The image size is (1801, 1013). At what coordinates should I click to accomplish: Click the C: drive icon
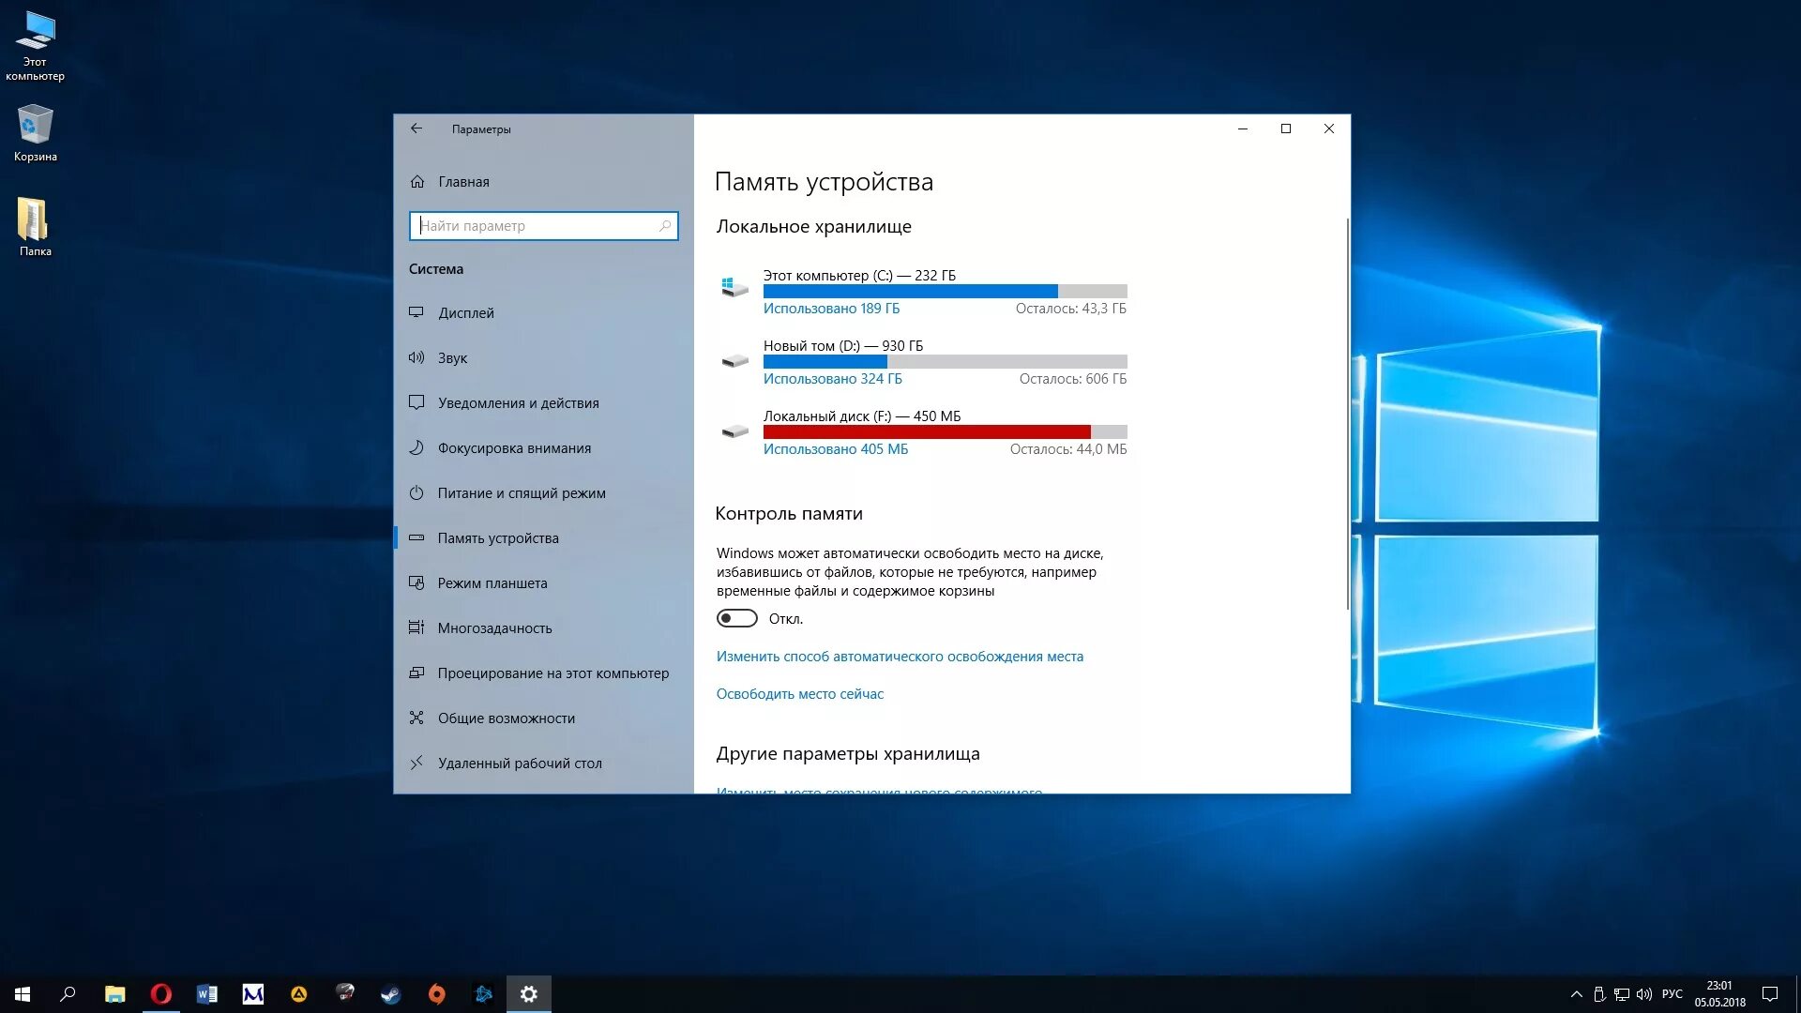tap(734, 287)
